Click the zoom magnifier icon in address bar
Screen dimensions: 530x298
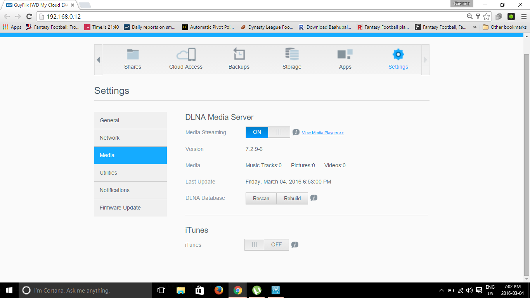469,16
